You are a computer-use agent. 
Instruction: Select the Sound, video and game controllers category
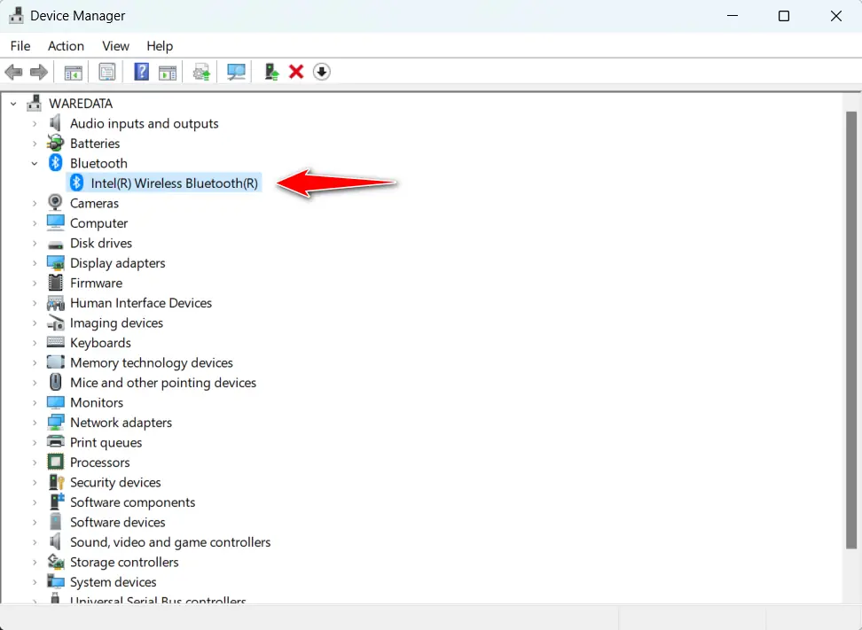point(170,541)
